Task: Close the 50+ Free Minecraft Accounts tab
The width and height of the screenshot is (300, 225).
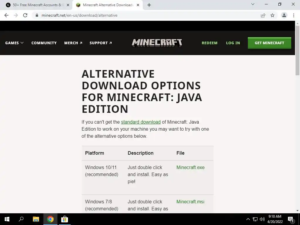Action: coord(68,5)
